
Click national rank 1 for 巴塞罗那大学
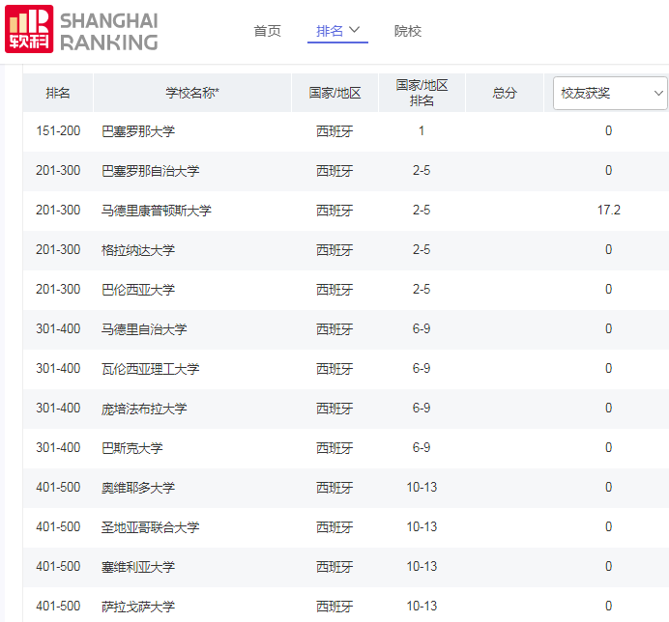pos(422,130)
